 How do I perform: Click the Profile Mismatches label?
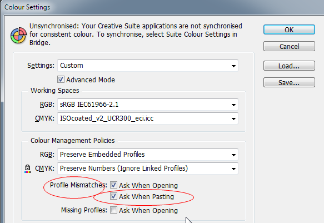[x=78, y=185]
